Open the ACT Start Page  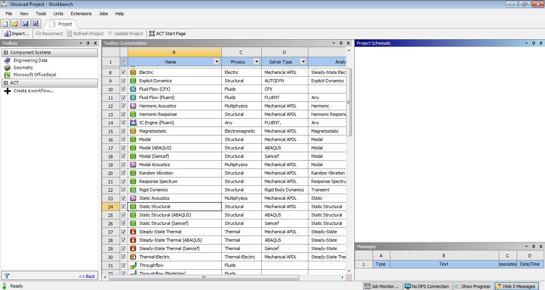click(x=167, y=34)
